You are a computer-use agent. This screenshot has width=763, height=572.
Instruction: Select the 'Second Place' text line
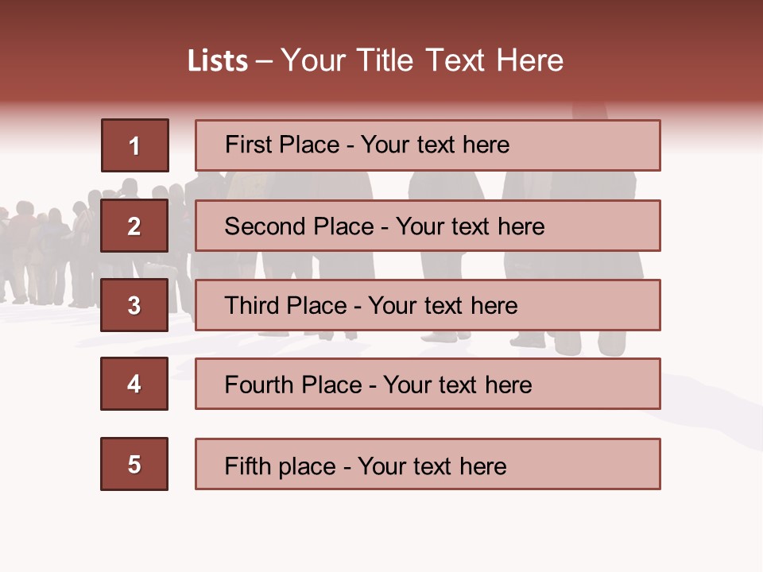384,226
